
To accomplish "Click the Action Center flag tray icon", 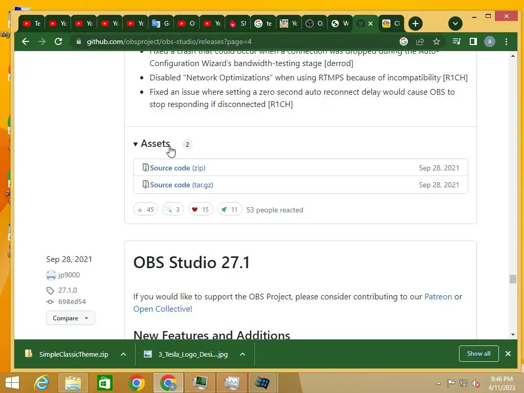I will click(x=451, y=383).
